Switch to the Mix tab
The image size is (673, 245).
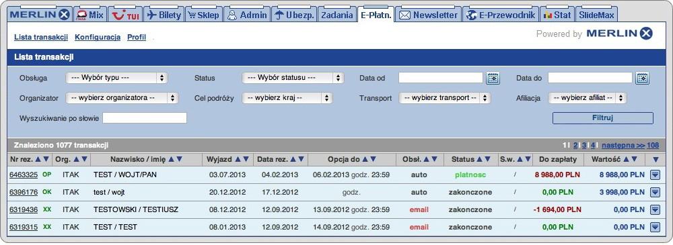click(90, 15)
